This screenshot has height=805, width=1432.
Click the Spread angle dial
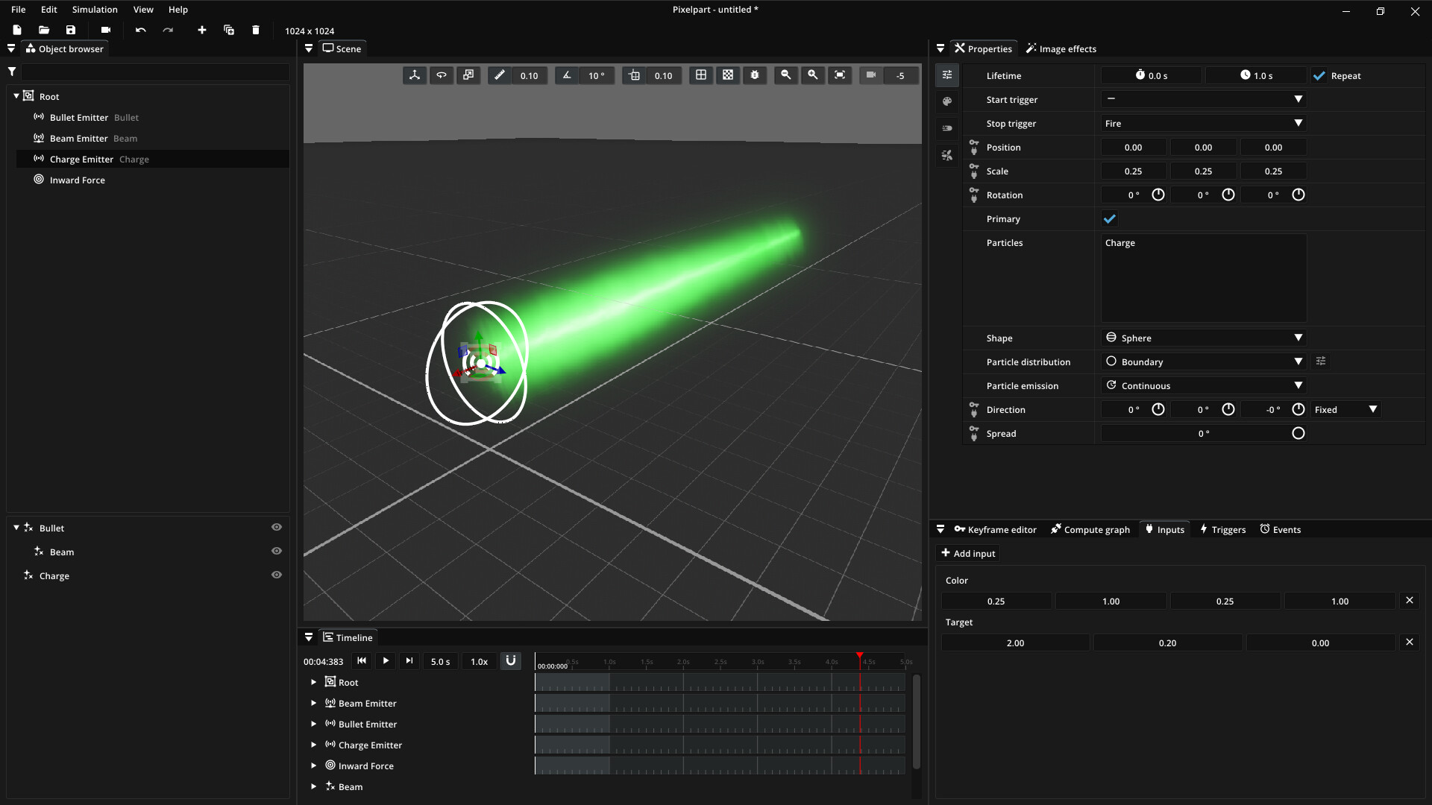pos(1298,434)
